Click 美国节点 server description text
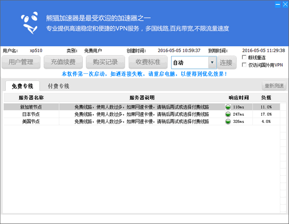Viewport: 289px width, 224px height. (x=142, y=121)
